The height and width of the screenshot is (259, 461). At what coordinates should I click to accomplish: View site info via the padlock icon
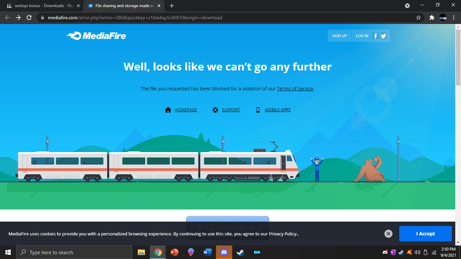pos(42,18)
